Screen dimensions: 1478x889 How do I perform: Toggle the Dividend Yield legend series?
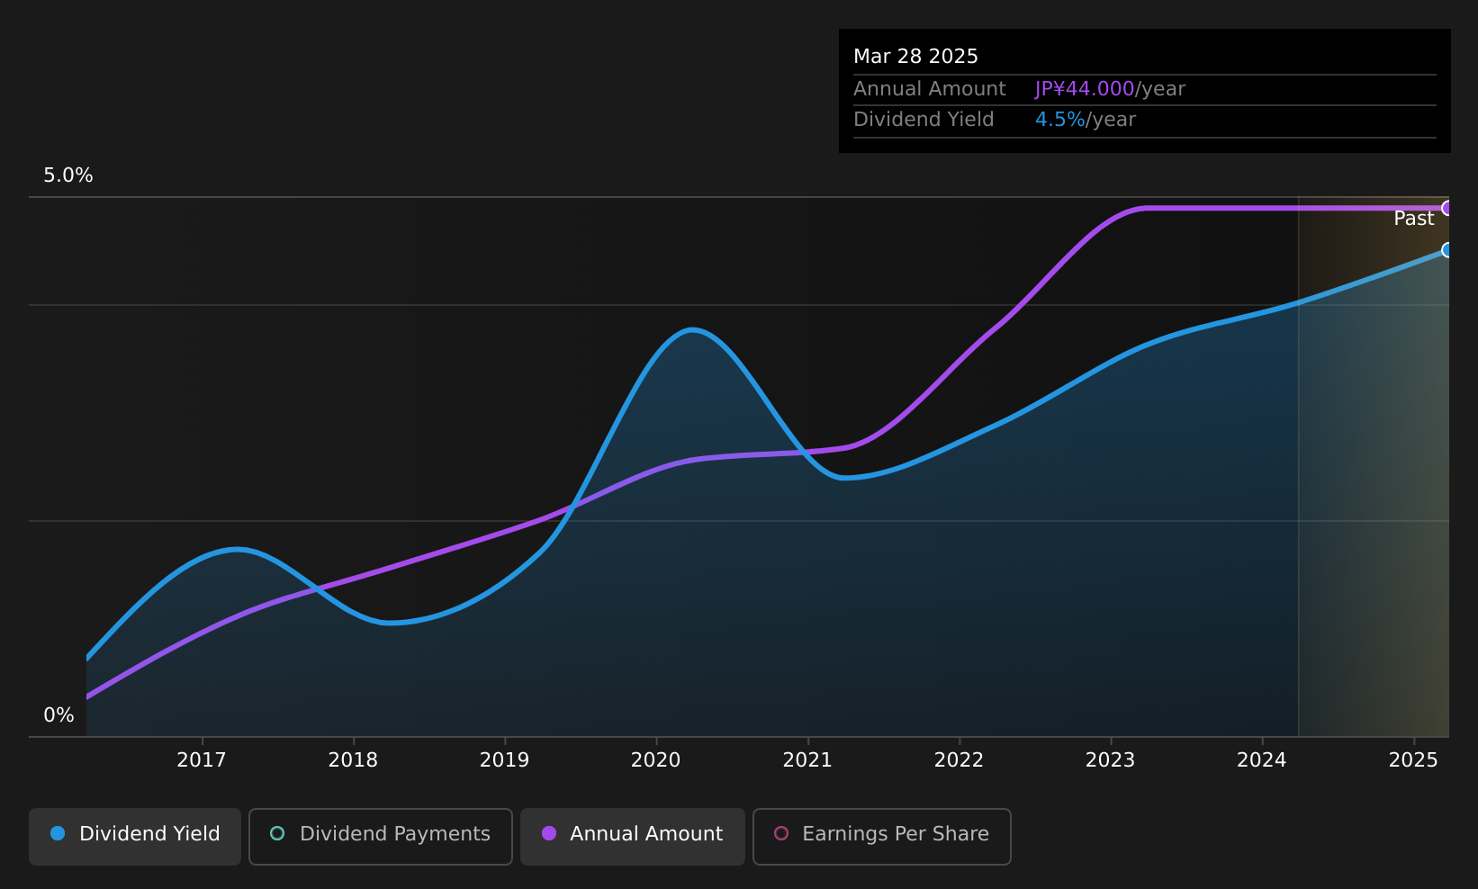pos(135,836)
